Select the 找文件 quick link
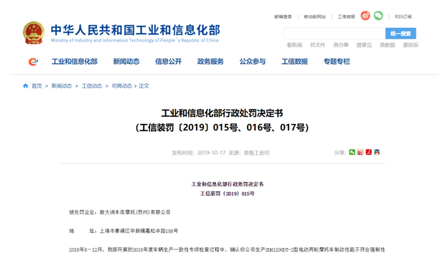The image size is (443, 263). point(318,45)
